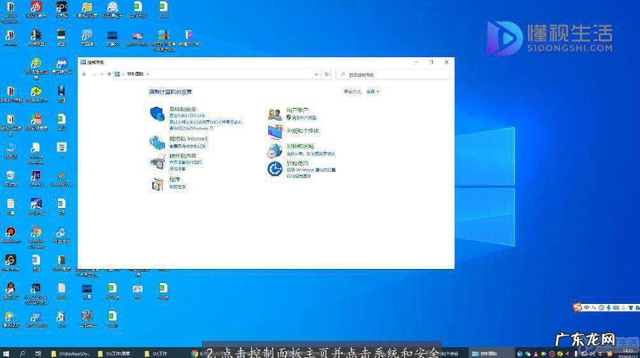640x358 pixels.
Task: Click the Programs category icon
Action: (157, 184)
